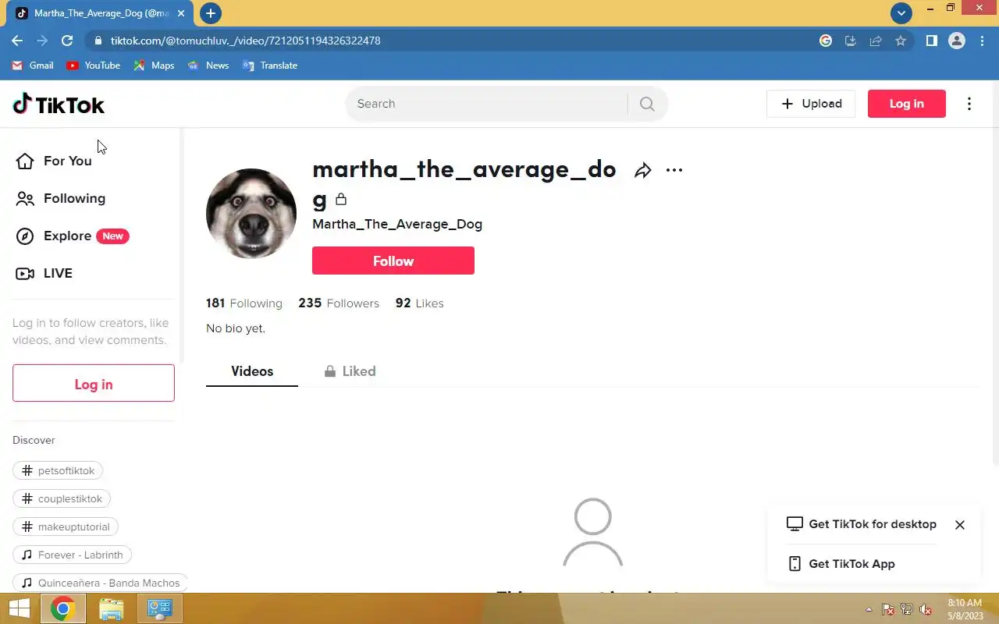The width and height of the screenshot is (999, 624).
Task: Open the Windows Start menu
Action: tap(19, 608)
